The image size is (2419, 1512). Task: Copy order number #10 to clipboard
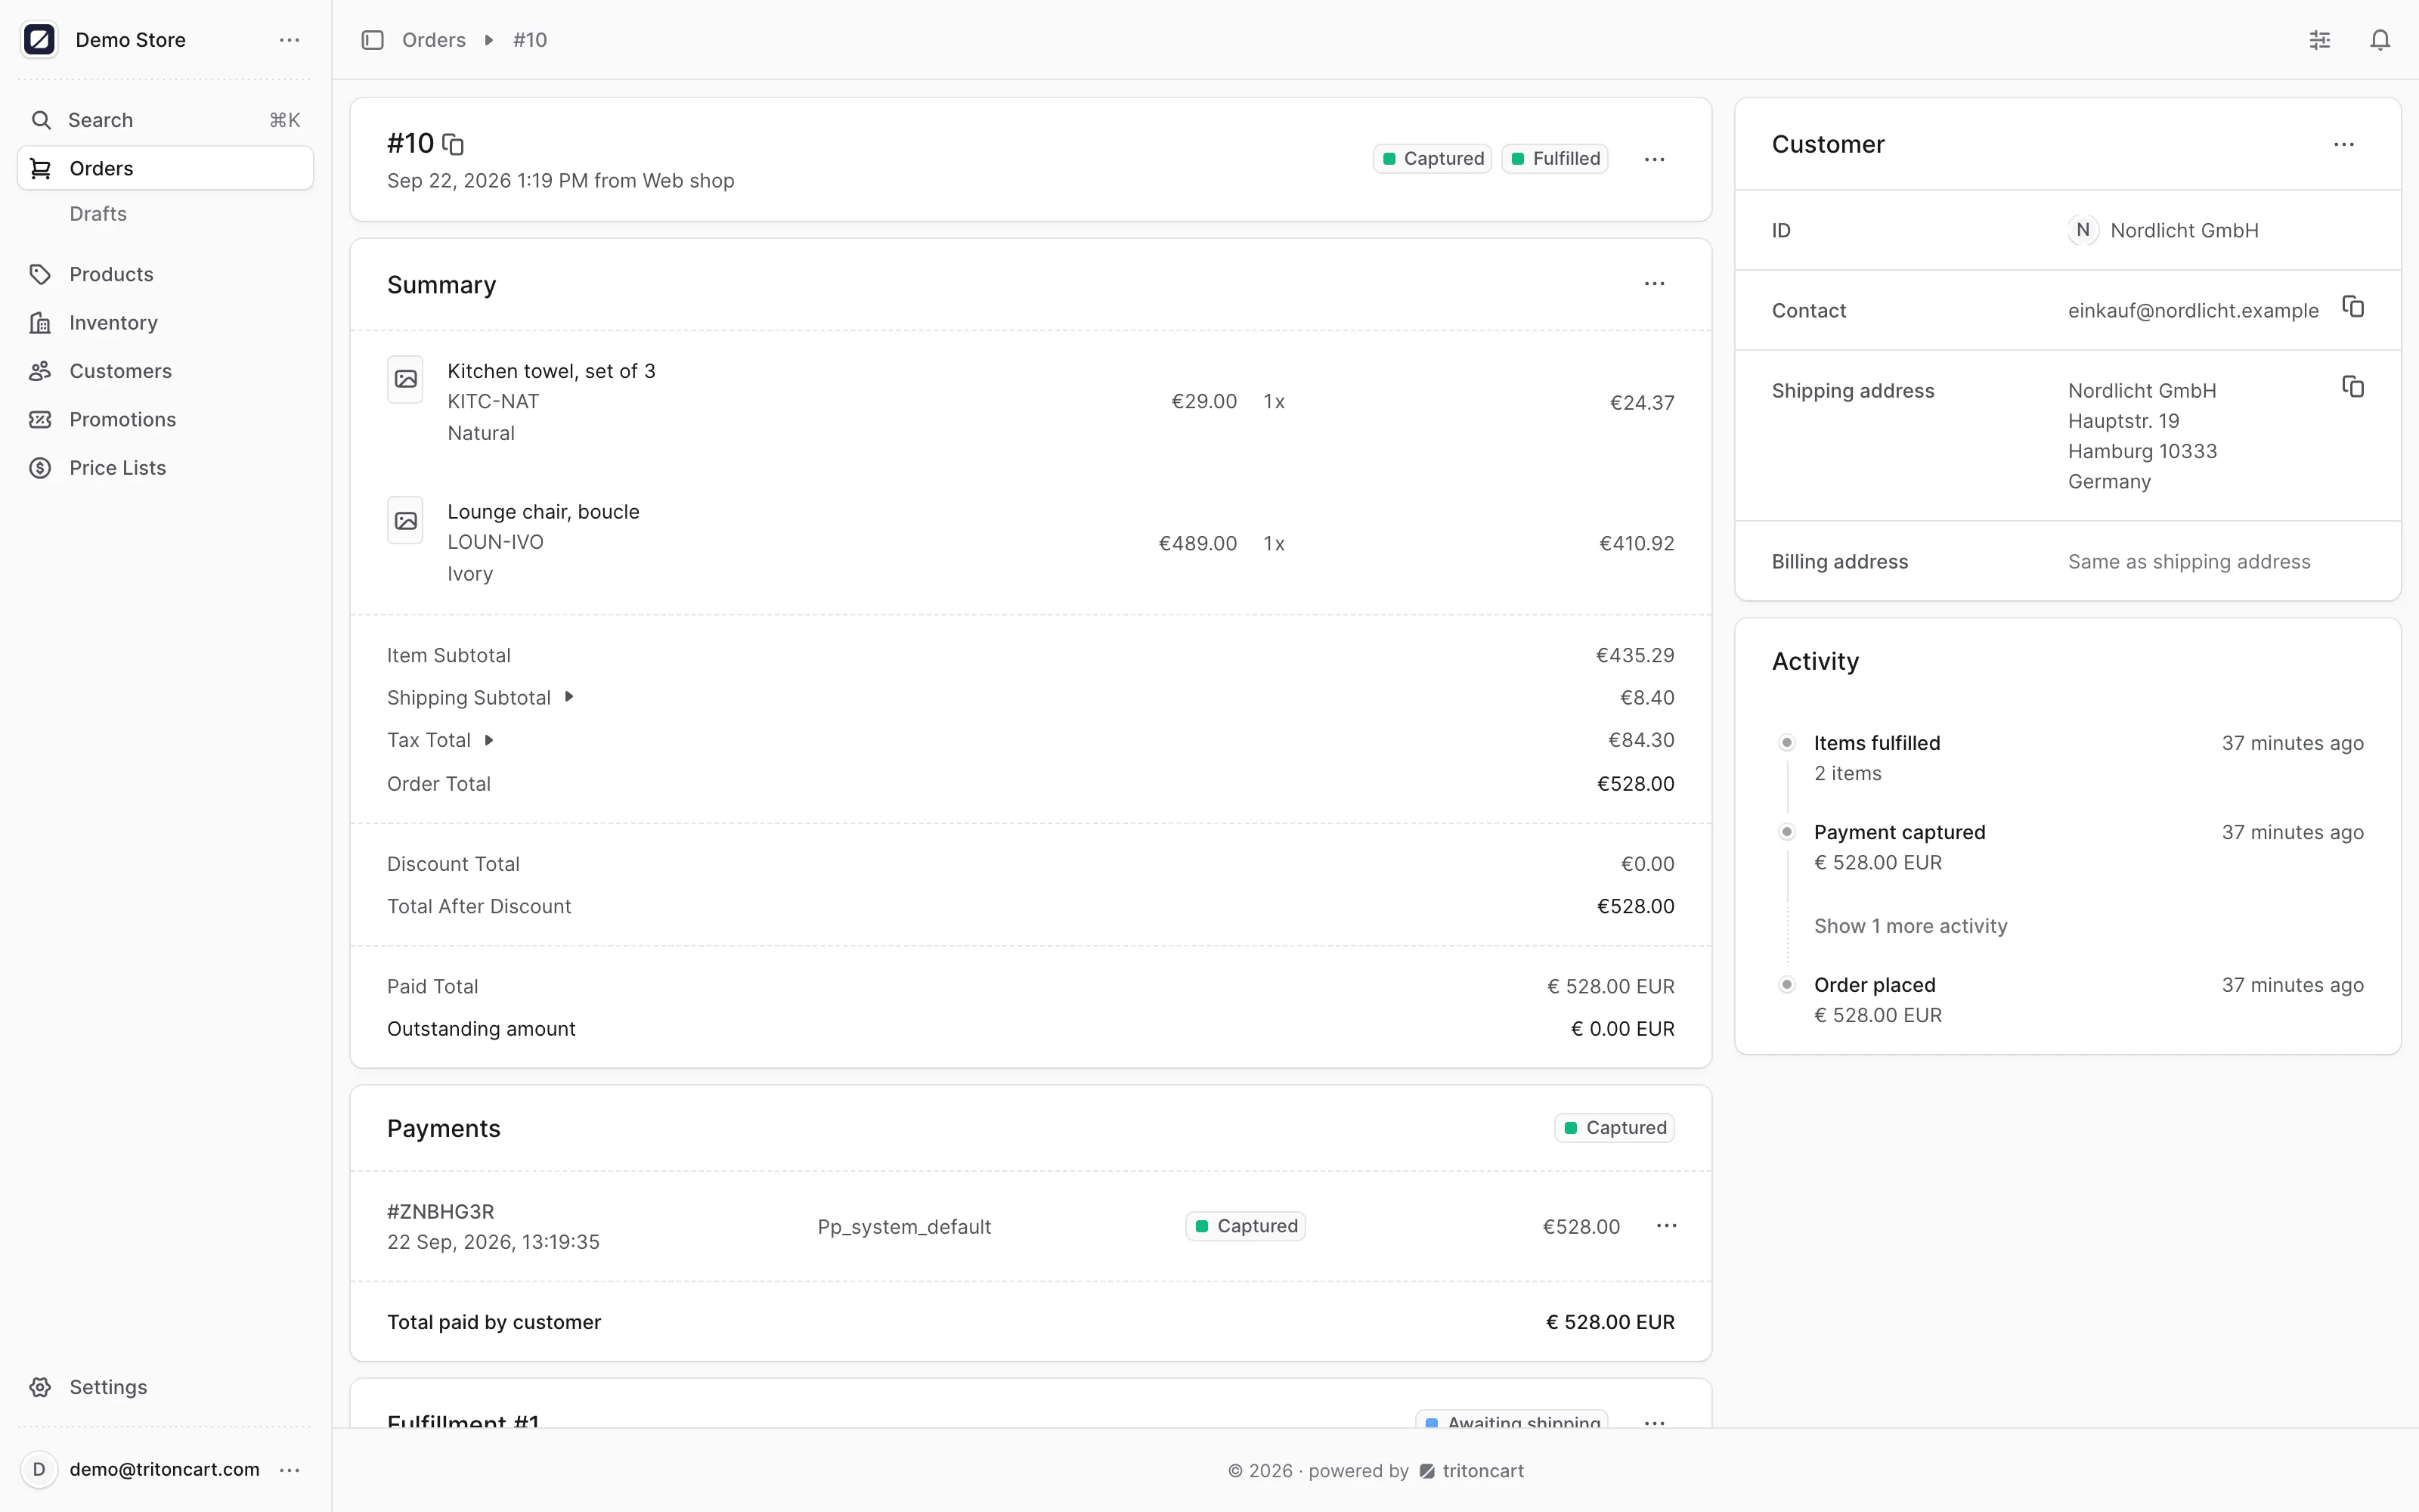point(453,144)
